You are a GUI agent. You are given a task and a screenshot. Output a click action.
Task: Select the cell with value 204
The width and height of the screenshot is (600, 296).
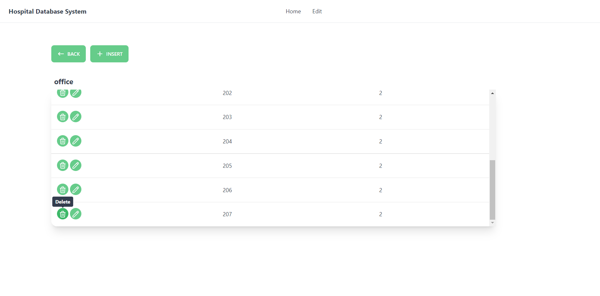point(227,142)
